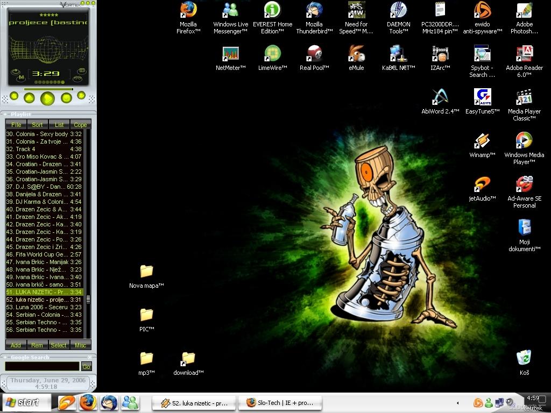
Task: Select the Nova mapa folder
Action: (x=146, y=276)
